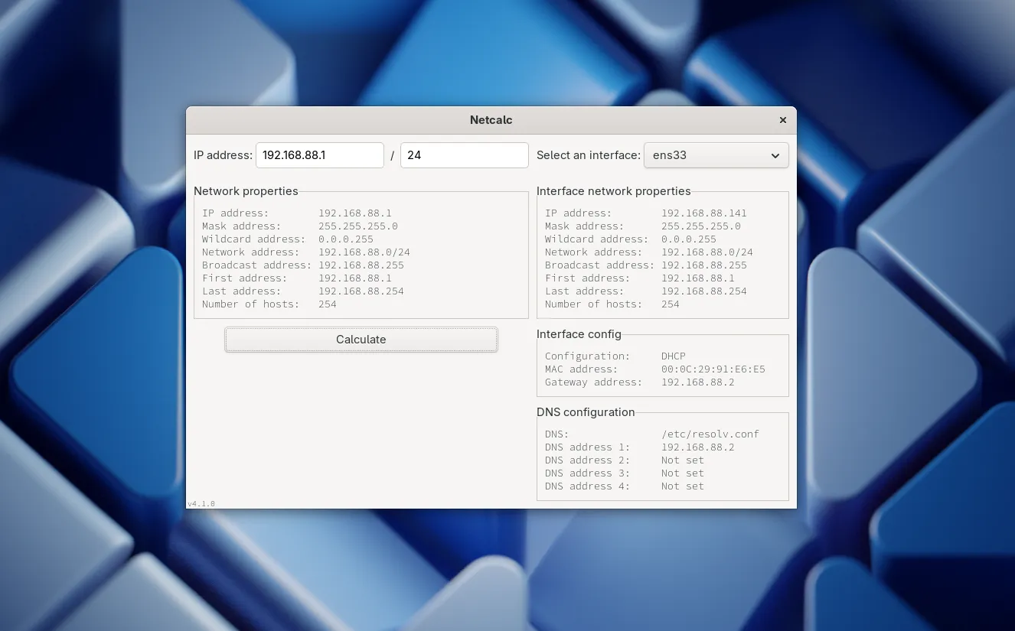Image resolution: width=1015 pixels, height=631 pixels.
Task: Click the Number of hosts value 254
Action: point(327,304)
